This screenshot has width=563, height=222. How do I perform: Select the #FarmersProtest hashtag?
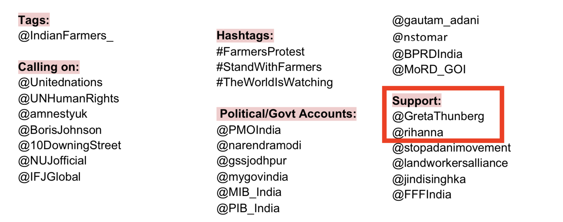[x=260, y=52]
